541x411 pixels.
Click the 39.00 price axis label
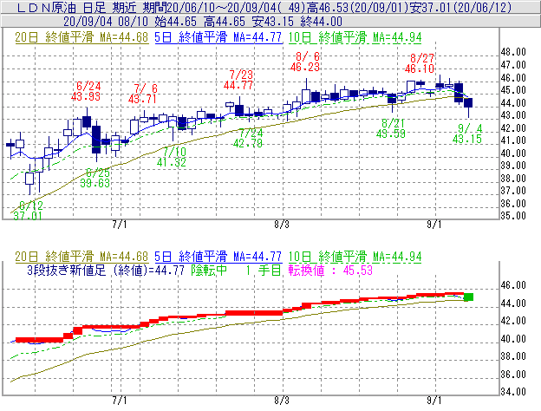coord(513,166)
